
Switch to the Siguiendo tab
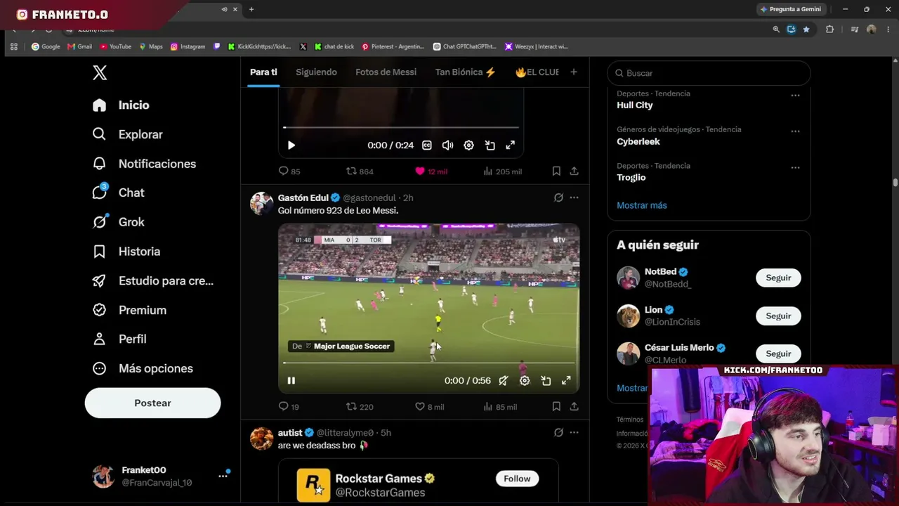[316, 72]
